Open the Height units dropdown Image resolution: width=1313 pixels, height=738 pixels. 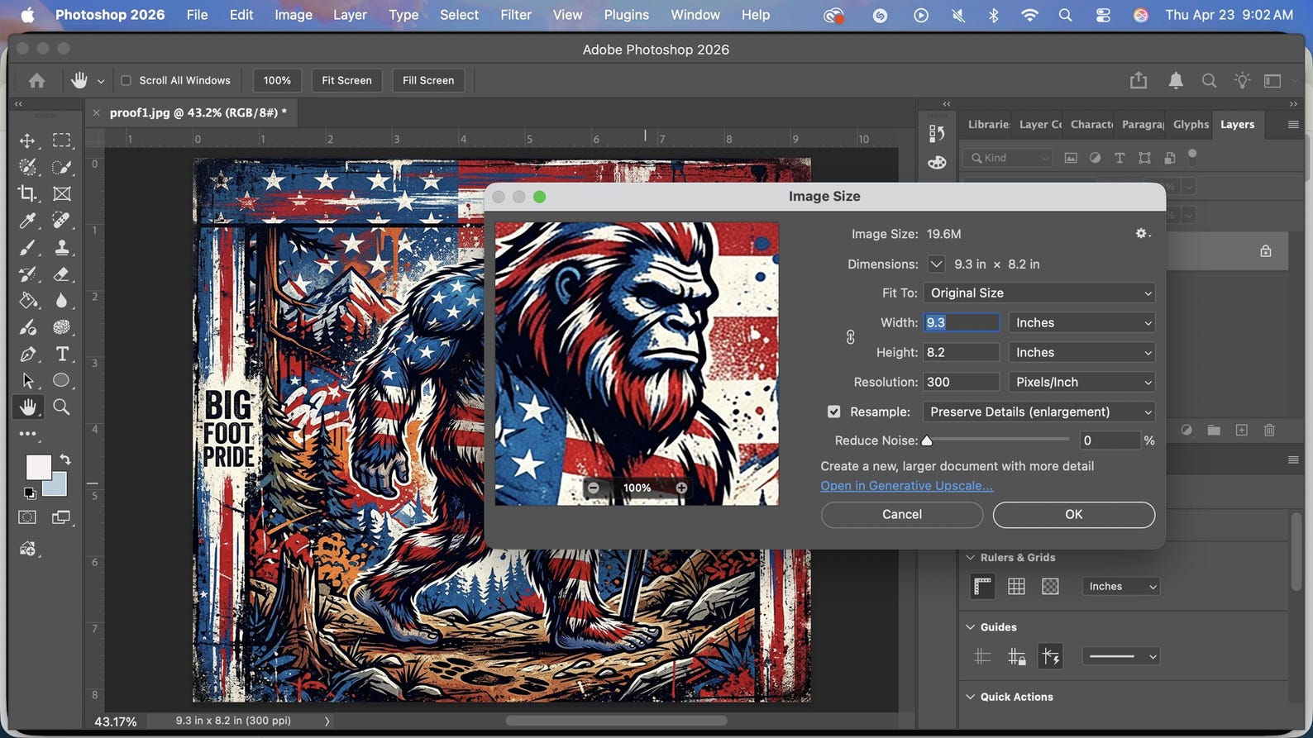[x=1081, y=352]
